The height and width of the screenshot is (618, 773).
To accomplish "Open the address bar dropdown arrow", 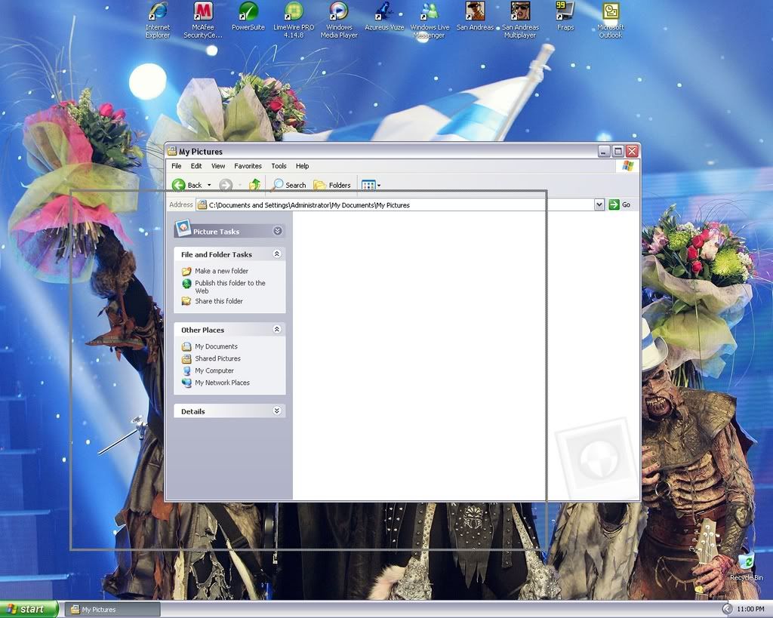I will point(599,204).
